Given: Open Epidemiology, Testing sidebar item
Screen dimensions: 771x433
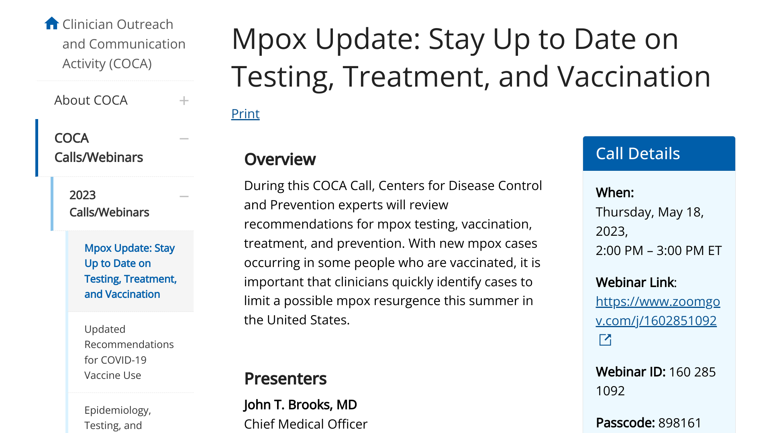Looking at the screenshot, I should pyautogui.click(x=117, y=417).
